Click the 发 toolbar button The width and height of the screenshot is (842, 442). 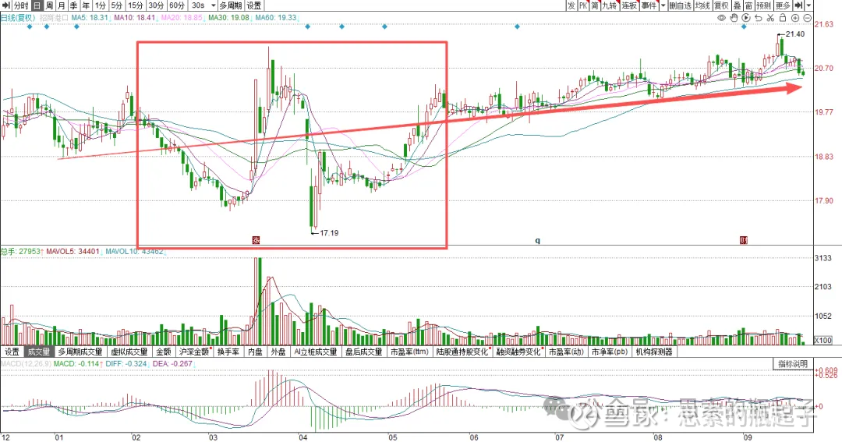tap(571, 5)
